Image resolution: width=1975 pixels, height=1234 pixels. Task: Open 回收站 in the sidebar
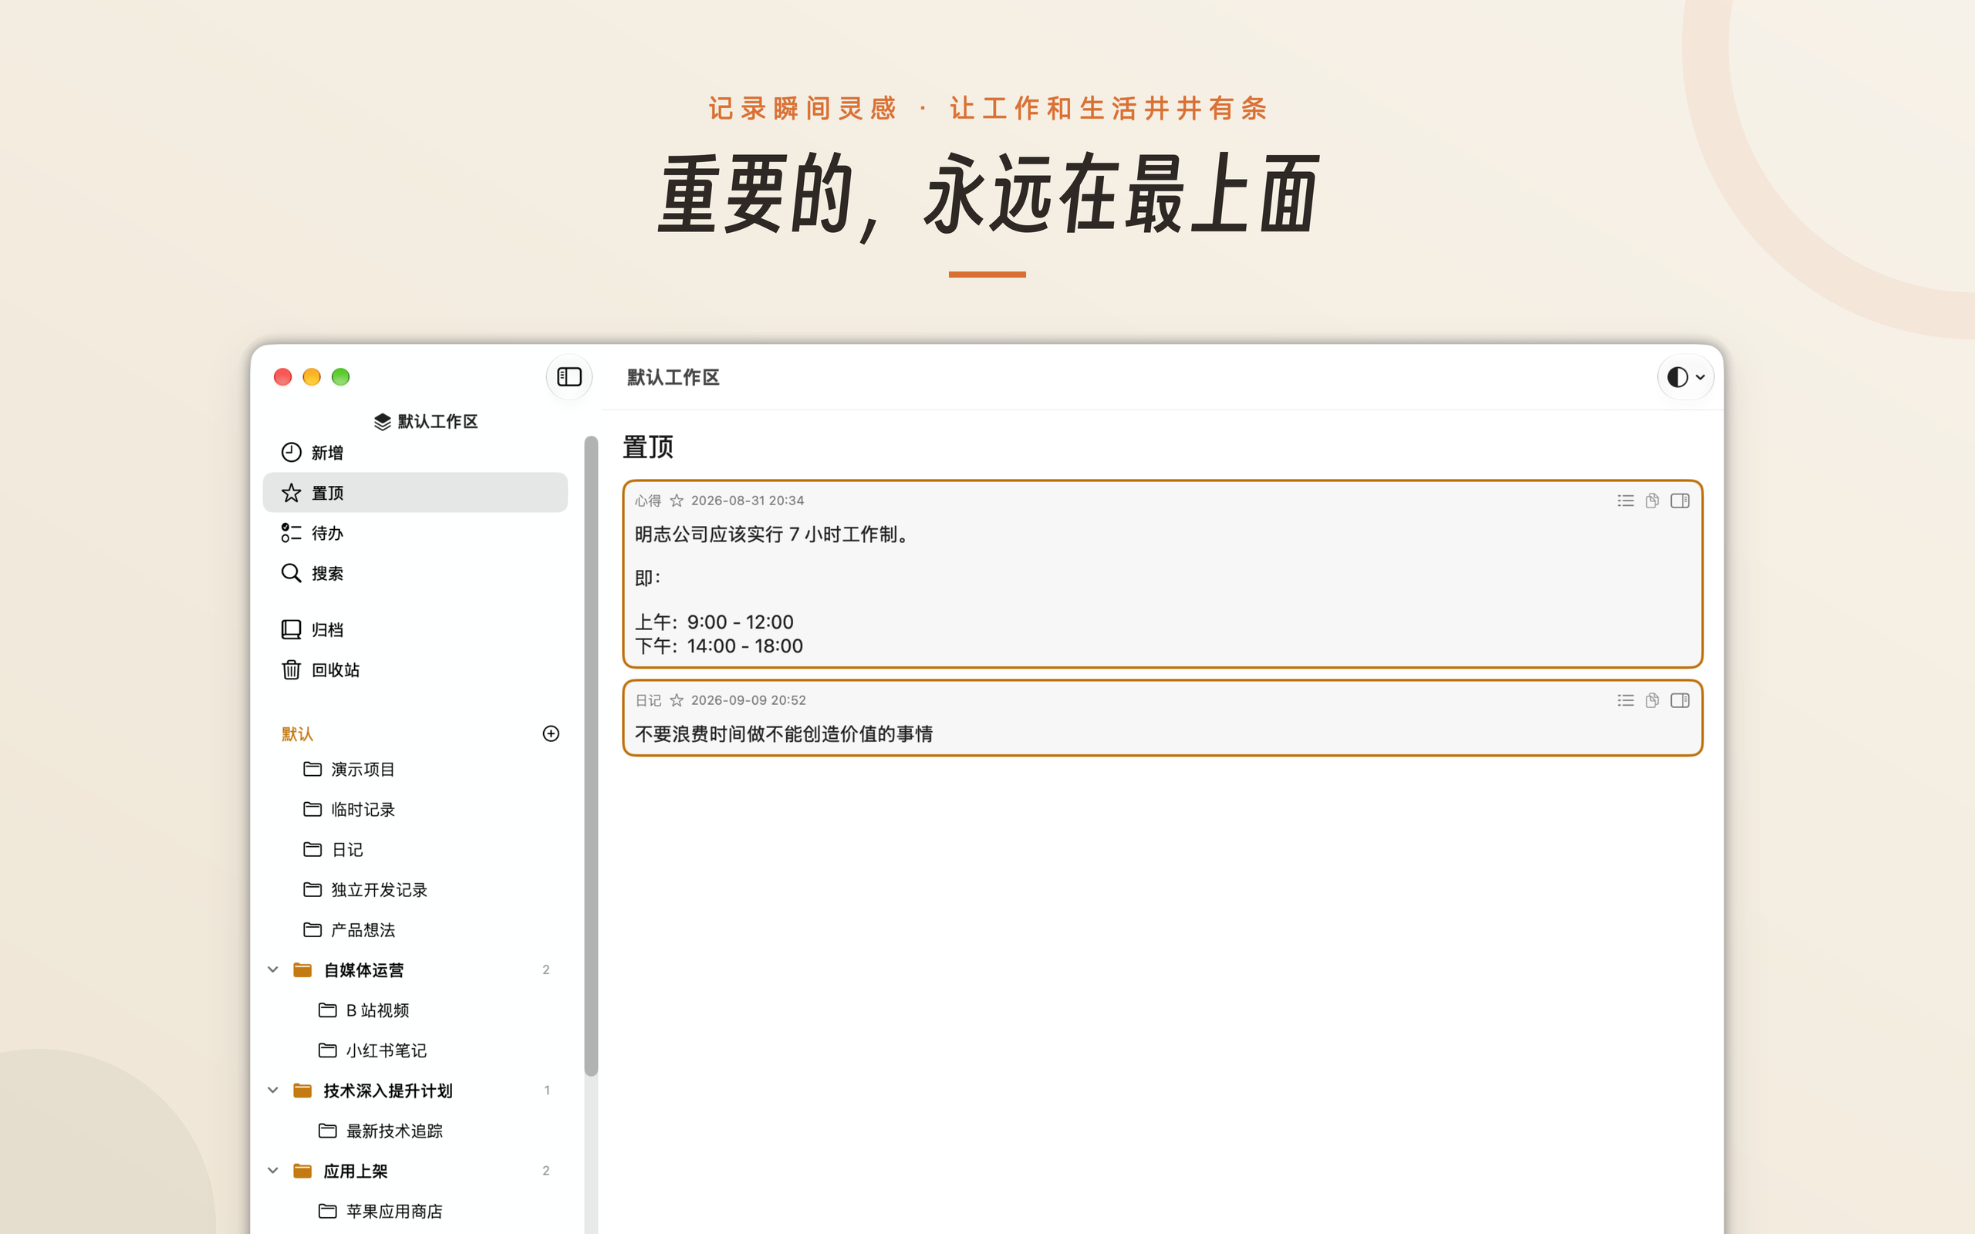pos(415,669)
